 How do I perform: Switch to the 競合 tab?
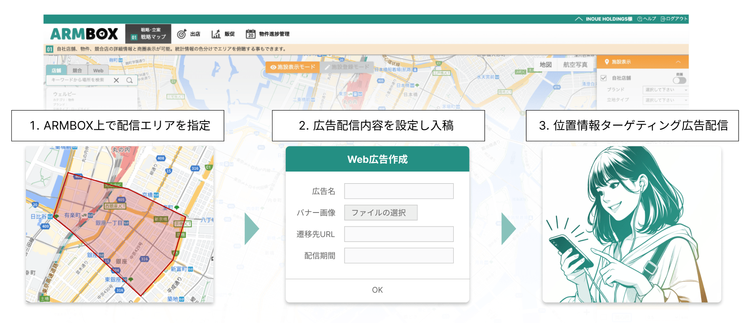point(77,71)
